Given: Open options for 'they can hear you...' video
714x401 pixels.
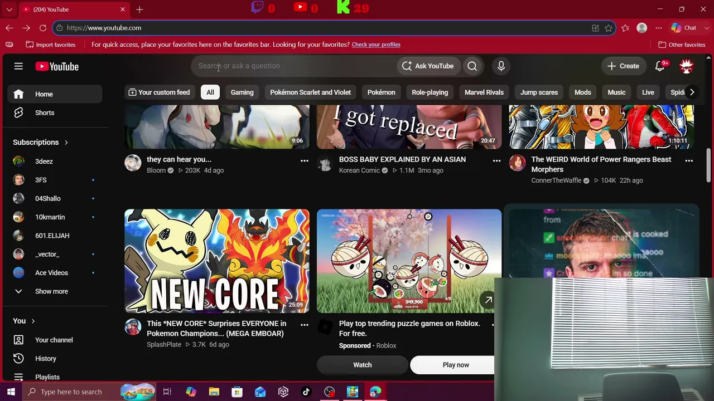Looking at the screenshot, I should [x=305, y=160].
